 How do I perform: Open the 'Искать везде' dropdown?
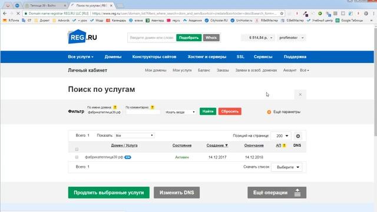coord(180,112)
